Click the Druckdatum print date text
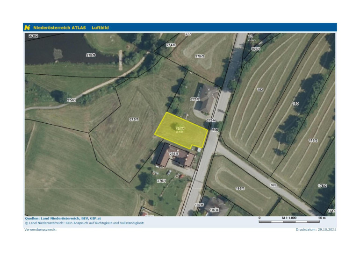Viewport: 360px width, 254px height. 316,230
